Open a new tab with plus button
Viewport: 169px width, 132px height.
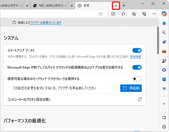124,5
